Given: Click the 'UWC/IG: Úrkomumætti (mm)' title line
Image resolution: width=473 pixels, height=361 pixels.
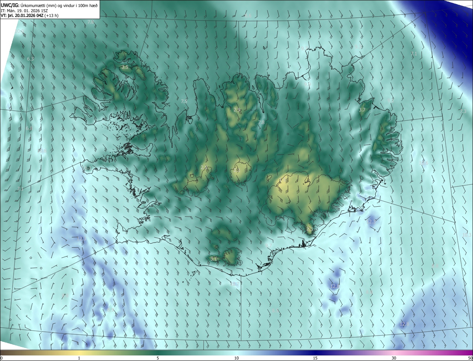Looking at the screenshot, I should [49, 5].
